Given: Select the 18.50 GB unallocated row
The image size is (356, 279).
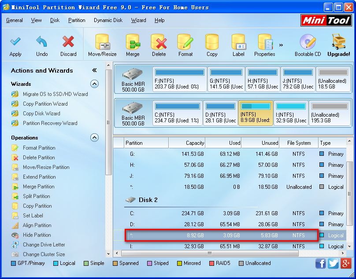Looking at the screenshot, I should pos(230,187).
